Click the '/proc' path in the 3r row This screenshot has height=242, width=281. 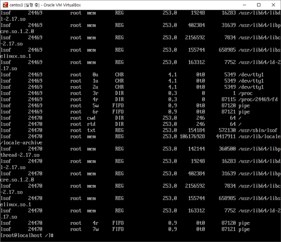pyautogui.click(x=245, y=93)
